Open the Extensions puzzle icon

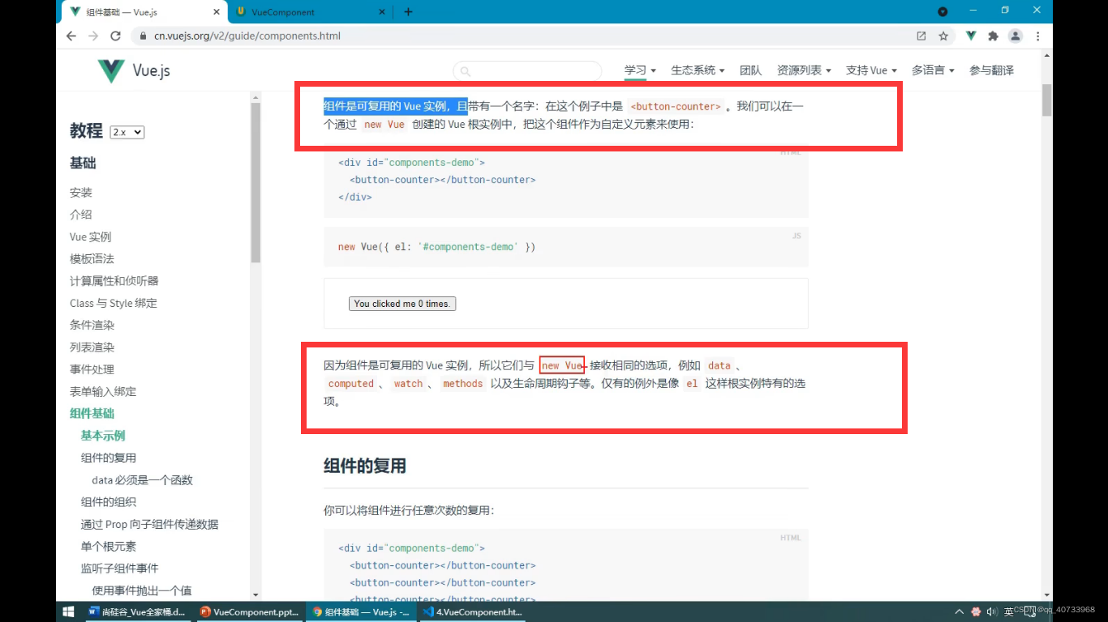point(993,36)
